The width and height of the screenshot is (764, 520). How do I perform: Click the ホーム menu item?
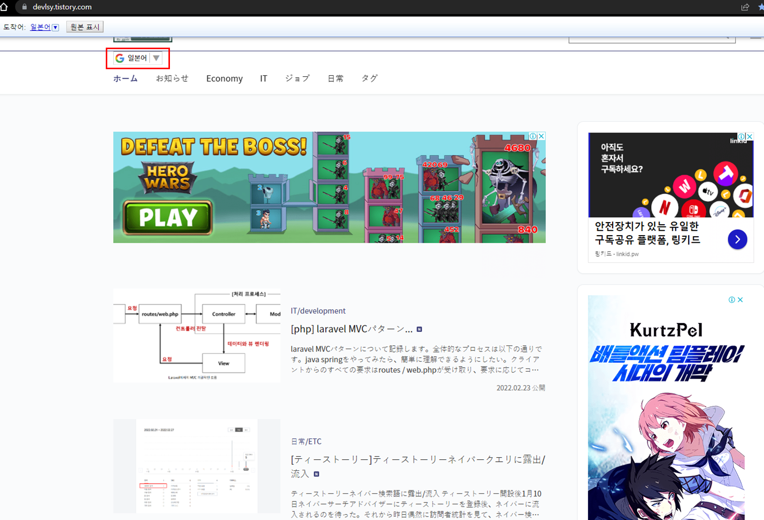coord(125,78)
